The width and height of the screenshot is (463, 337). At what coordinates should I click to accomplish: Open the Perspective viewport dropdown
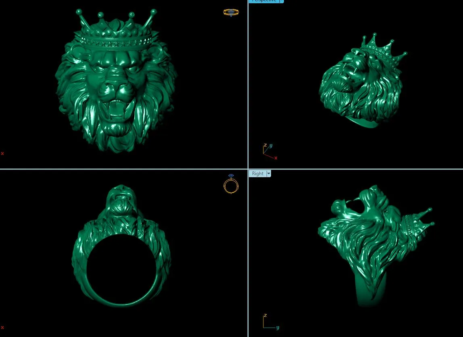coord(281,1)
